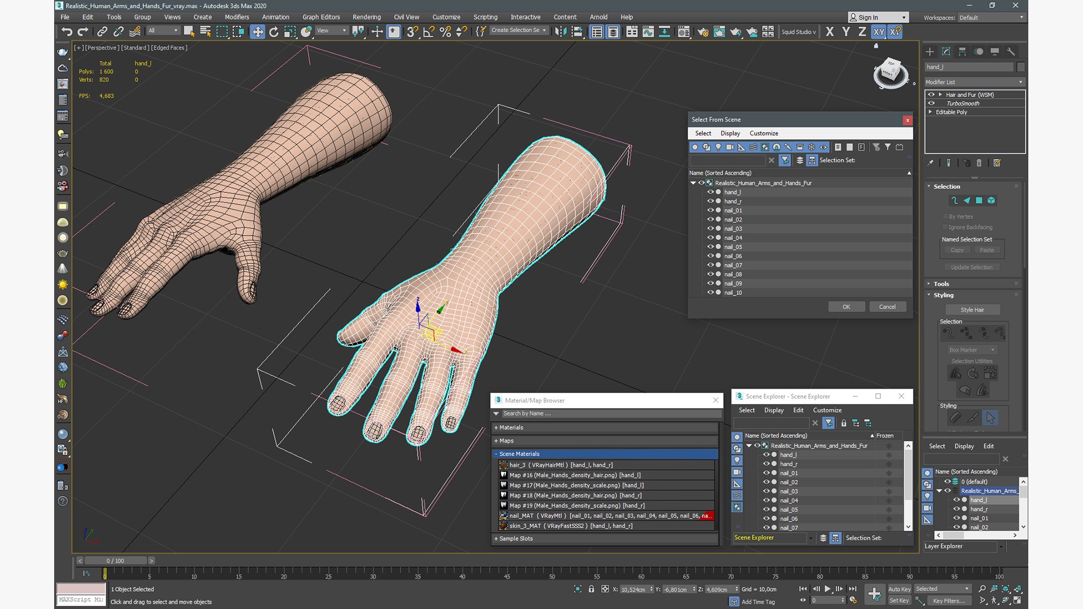Screen dimensions: 1083x609
Task: Click the pink swatch above MAXScript listener
Action: (x=81, y=589)
